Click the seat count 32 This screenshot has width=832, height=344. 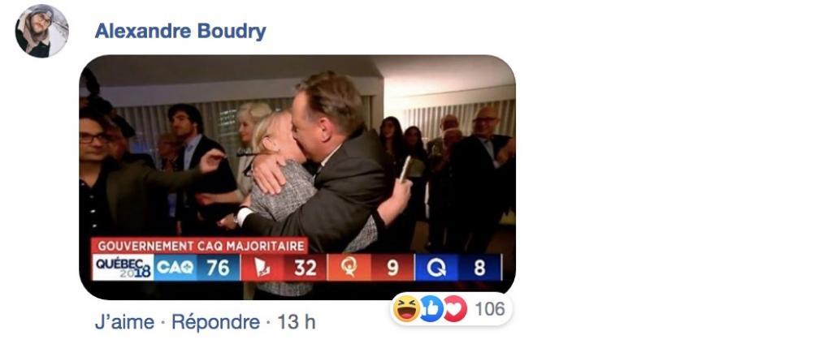point(305,267)
